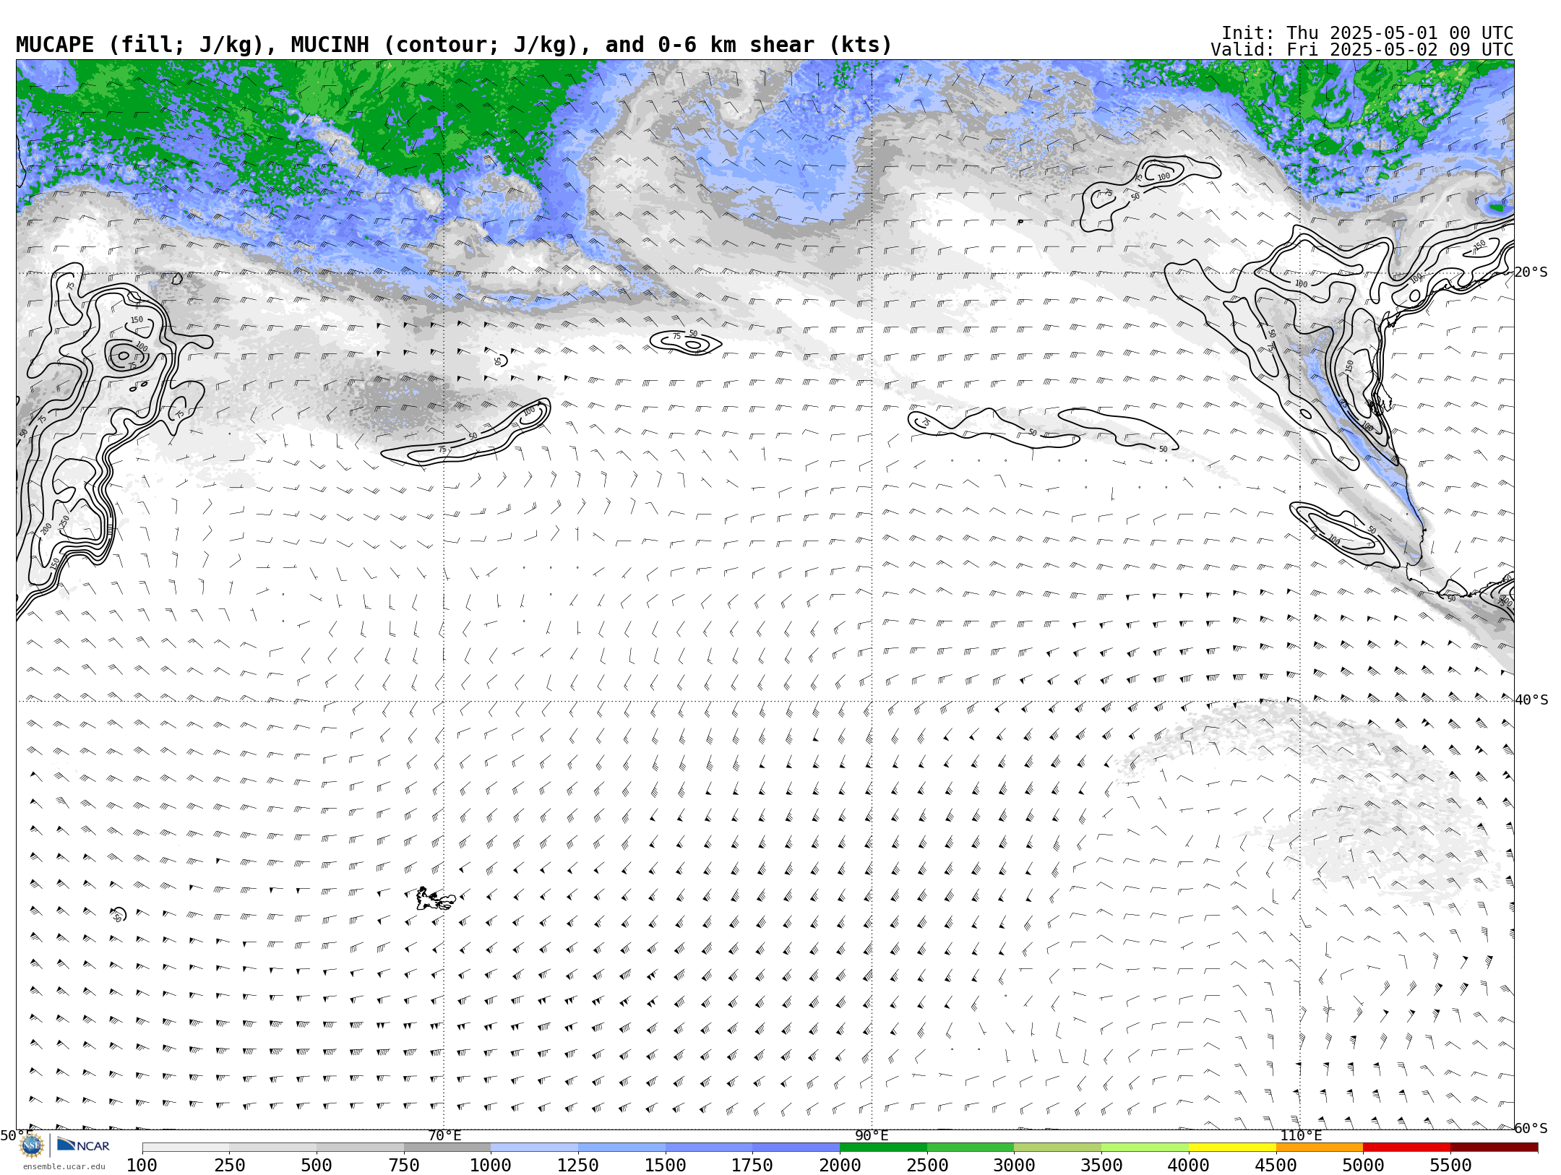Click the colorbar label 4000
Viewport: 1561px width, 1175px height.
(1189, 1166)
